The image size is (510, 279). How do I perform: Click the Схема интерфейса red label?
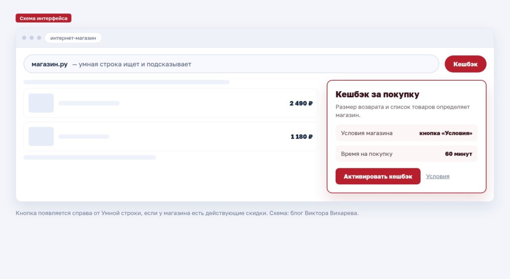(44, 18)
